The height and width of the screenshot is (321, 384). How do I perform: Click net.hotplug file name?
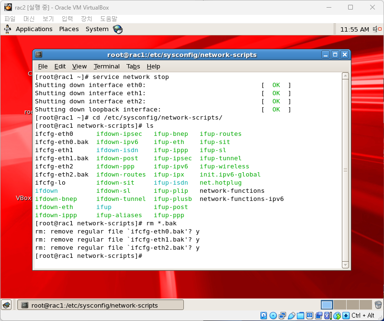click(221, 183)
